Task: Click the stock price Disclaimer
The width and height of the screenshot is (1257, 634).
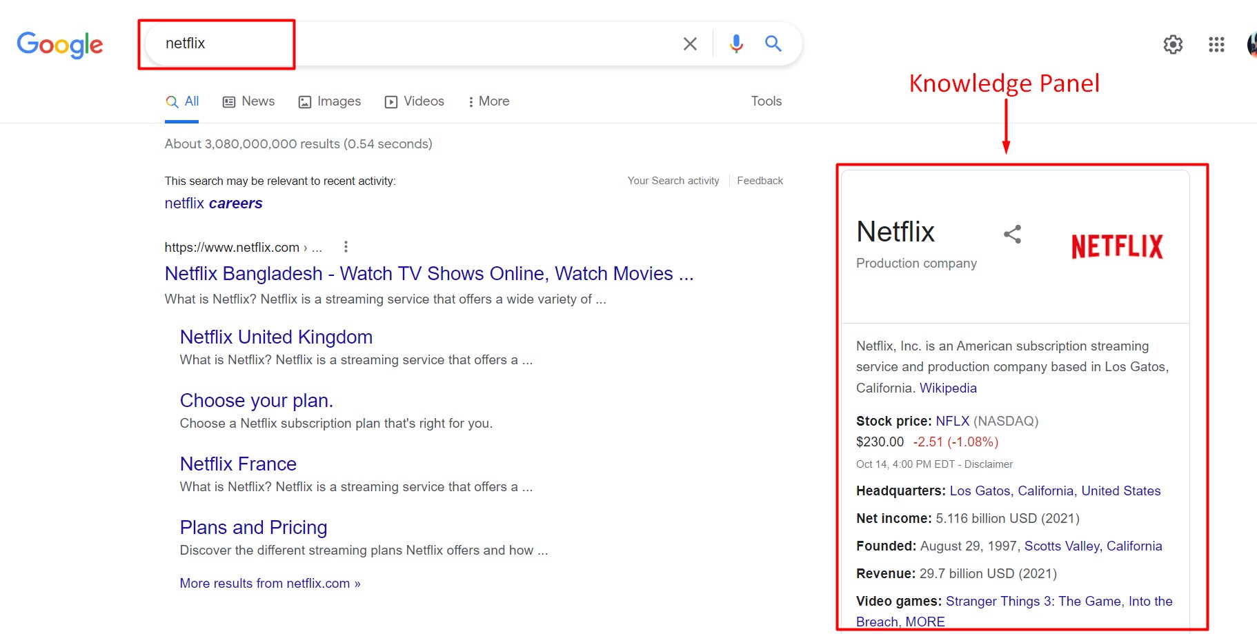Action: pyautogui.click(x=989, y=464)
